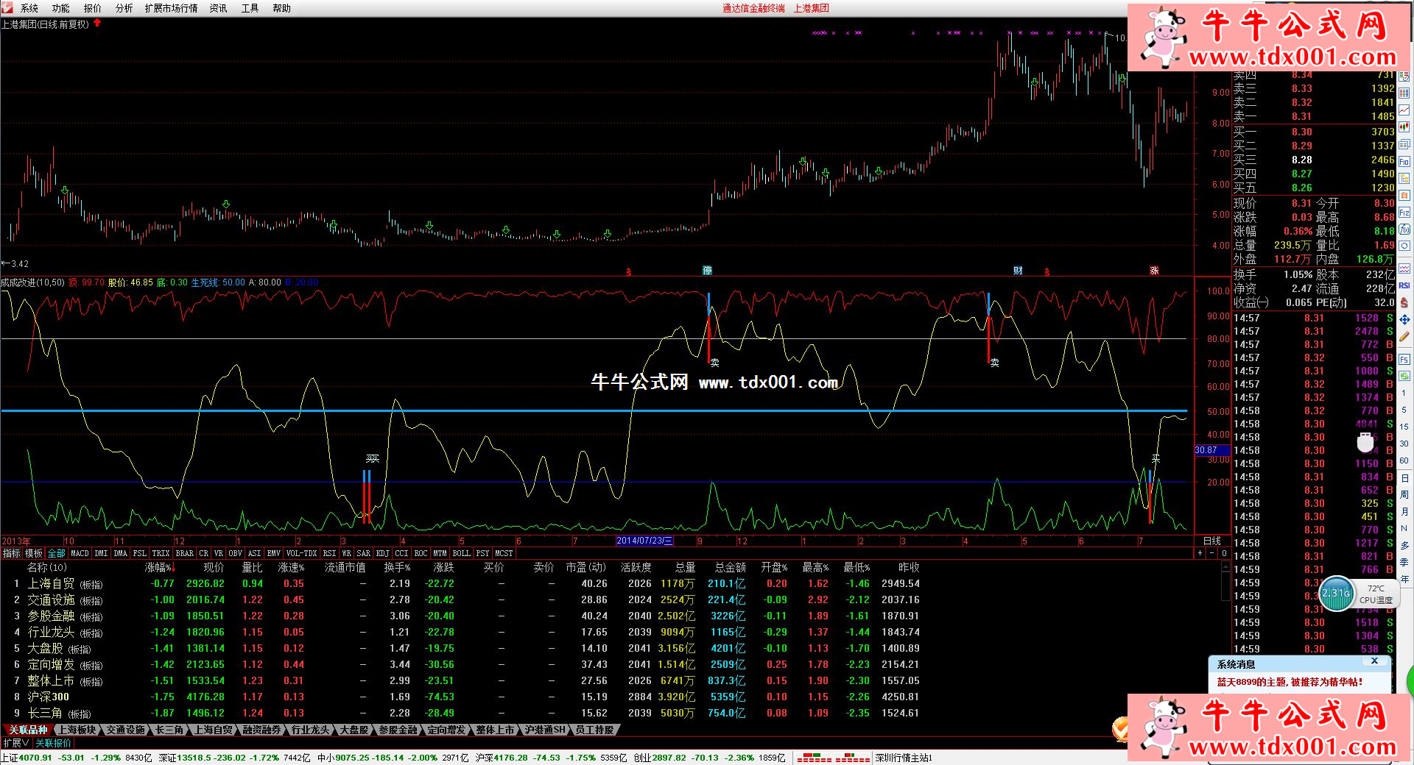Image resolution: width=1414 pixels, height=765 pixels.
Task: Select the line chart icon in right sidebar
Action: pyautogui.click(x=1404, y=110)
